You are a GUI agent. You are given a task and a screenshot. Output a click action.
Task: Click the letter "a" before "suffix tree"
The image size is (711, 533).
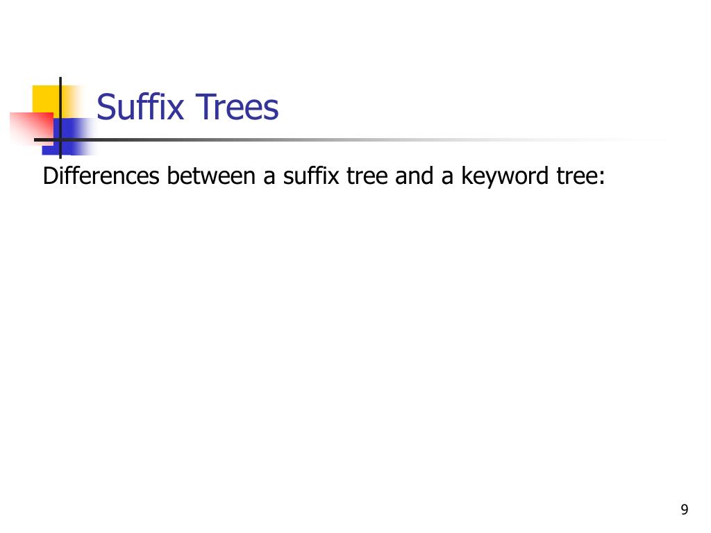pos(269,177)
